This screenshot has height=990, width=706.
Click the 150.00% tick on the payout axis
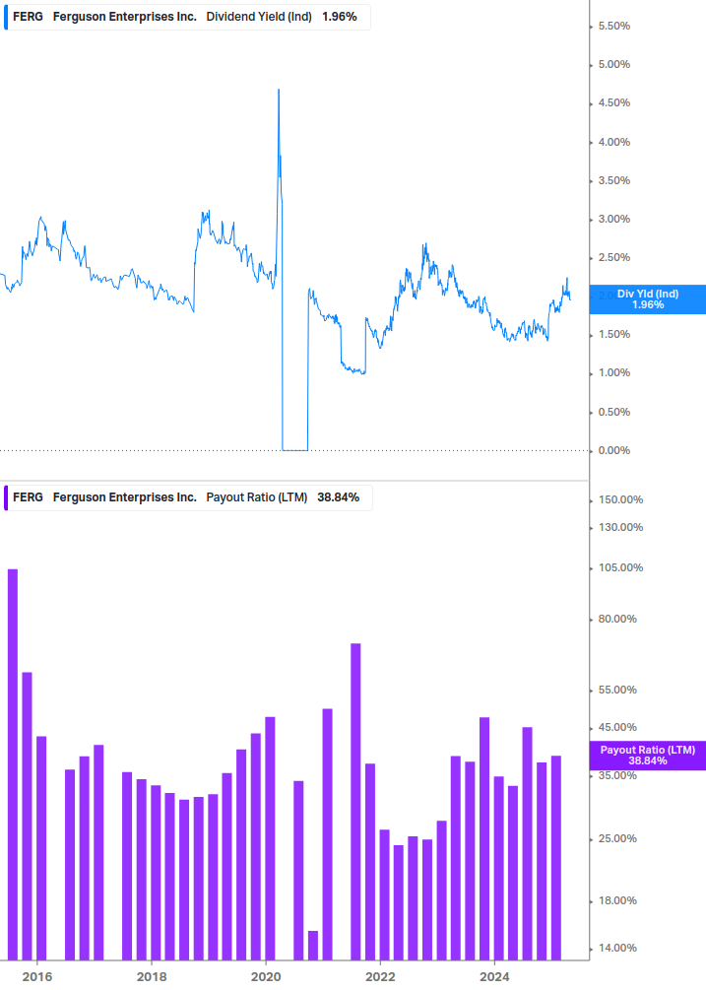point(620,500)
